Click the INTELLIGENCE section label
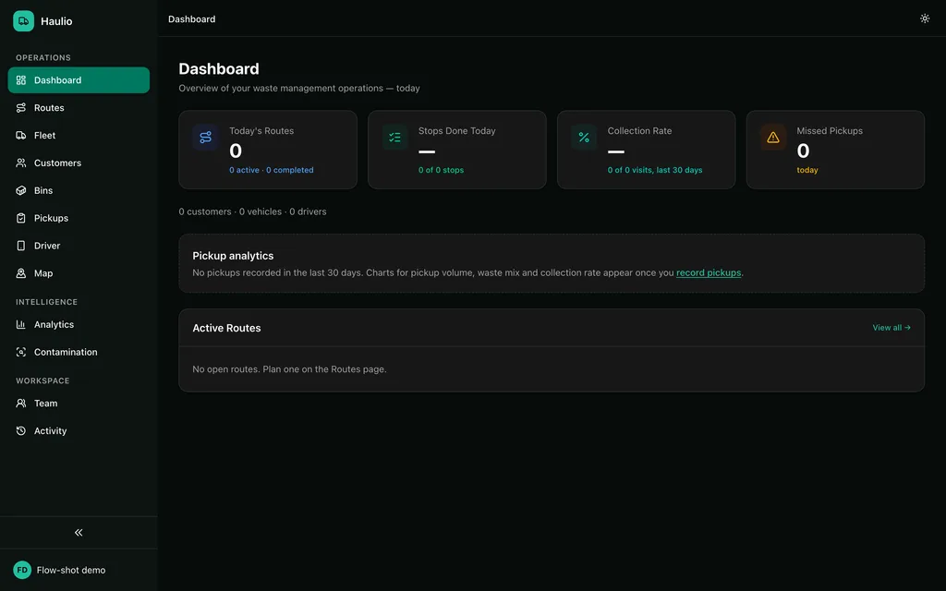 pyautogui.click(x=46, y=302)
